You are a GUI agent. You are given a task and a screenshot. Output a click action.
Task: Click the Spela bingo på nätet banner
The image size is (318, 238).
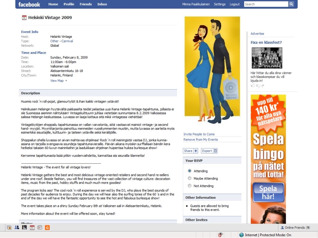coord(268,159)
